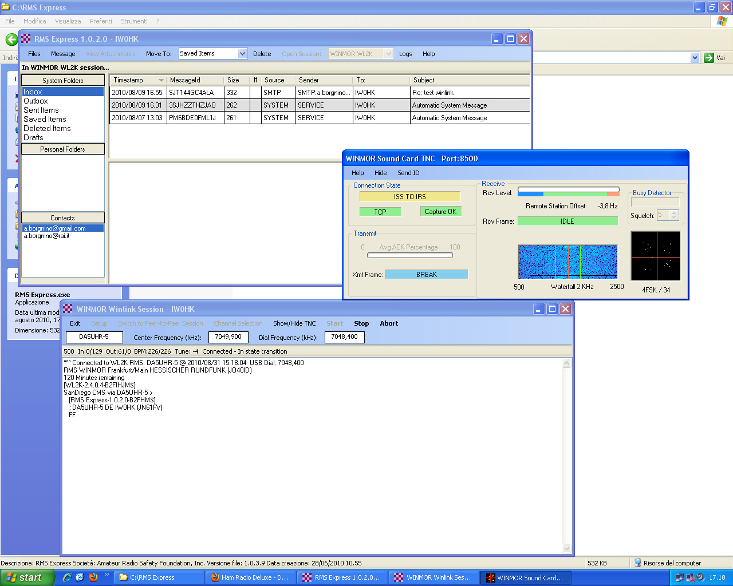
Task: Open the Message menu in RMS Express
Action: coord(63,54)
